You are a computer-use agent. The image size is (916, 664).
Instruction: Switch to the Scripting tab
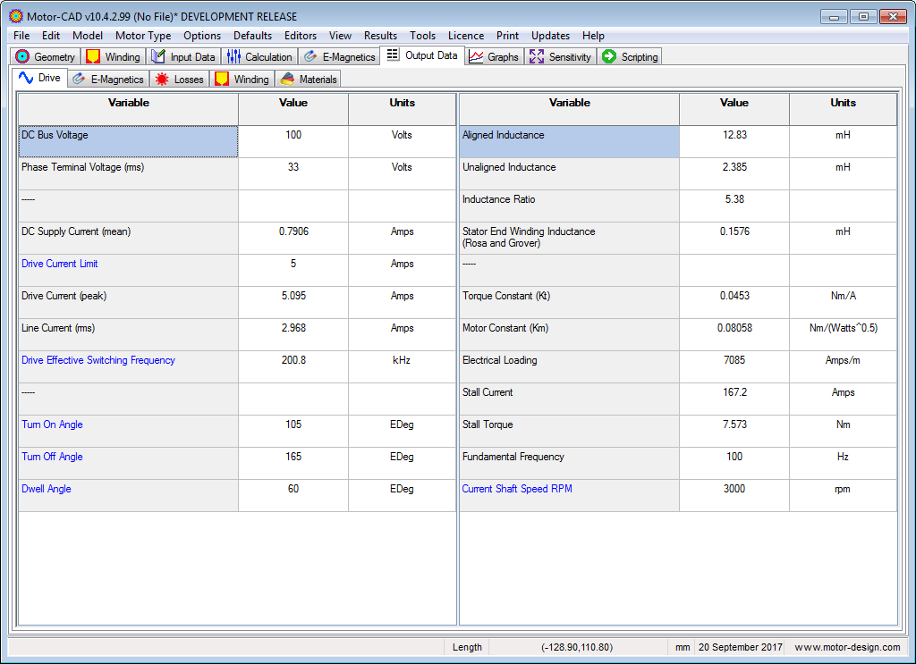(x=630, y=56)
